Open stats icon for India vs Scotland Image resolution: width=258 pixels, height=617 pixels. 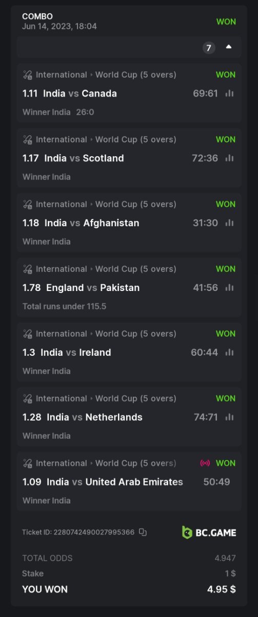click(x=229, y=158)
